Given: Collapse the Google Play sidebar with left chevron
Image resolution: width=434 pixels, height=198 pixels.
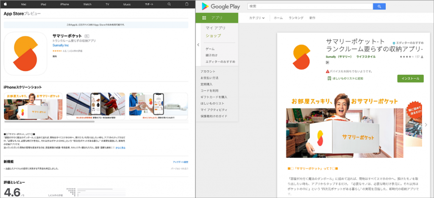Looking at the screenshot, I should pyautogui.click(x=198, y=45).
